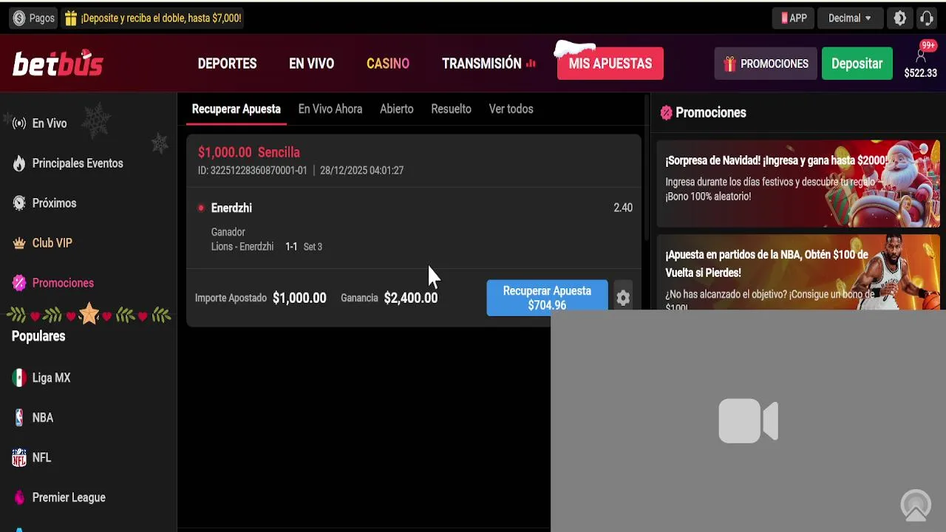Click the Mexico flag icon for Liga MX
946x532 pixels.
pos(19,378)
